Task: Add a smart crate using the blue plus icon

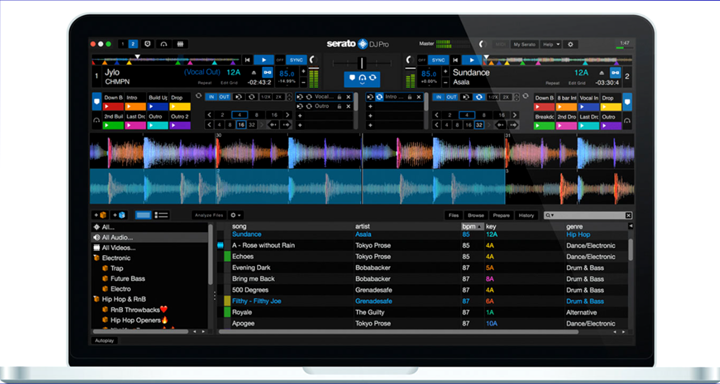Action: (x=118, y=215)
